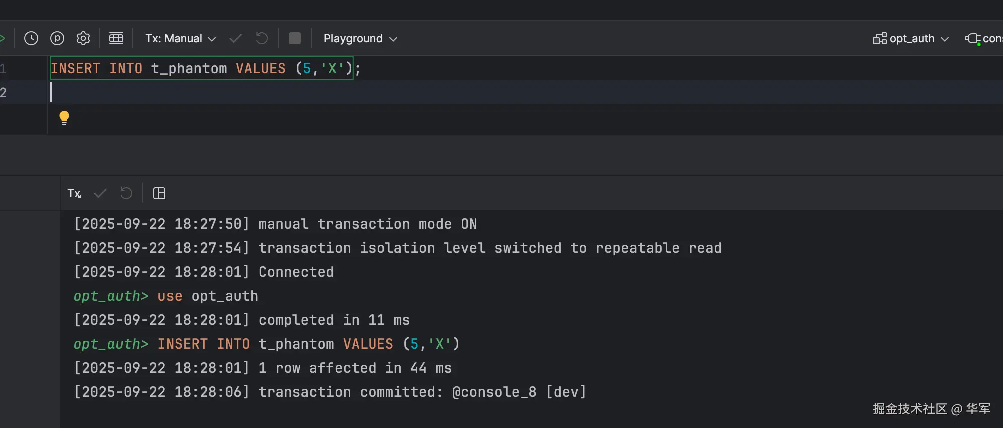Screen dimensions: 1003x428
Task: Open the console settings gear
Action: pos(83,39)
